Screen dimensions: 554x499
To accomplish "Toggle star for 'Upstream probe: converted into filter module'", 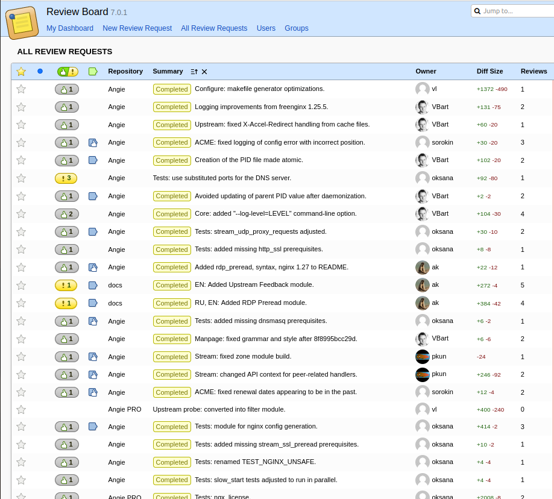I will (x=21, y=410).
